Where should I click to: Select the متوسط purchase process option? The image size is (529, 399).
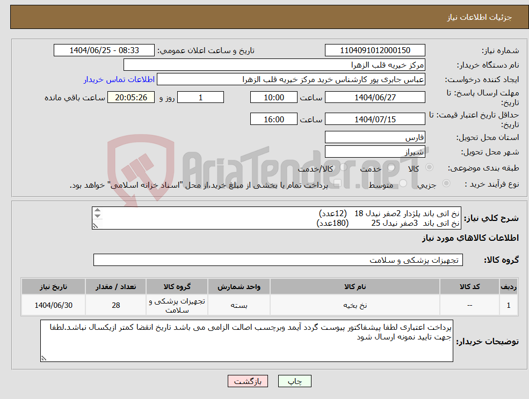click(403, 182)
